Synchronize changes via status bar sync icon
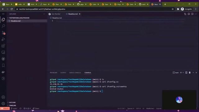The height and width of the screenshot is (112, 199). (21, 109)
